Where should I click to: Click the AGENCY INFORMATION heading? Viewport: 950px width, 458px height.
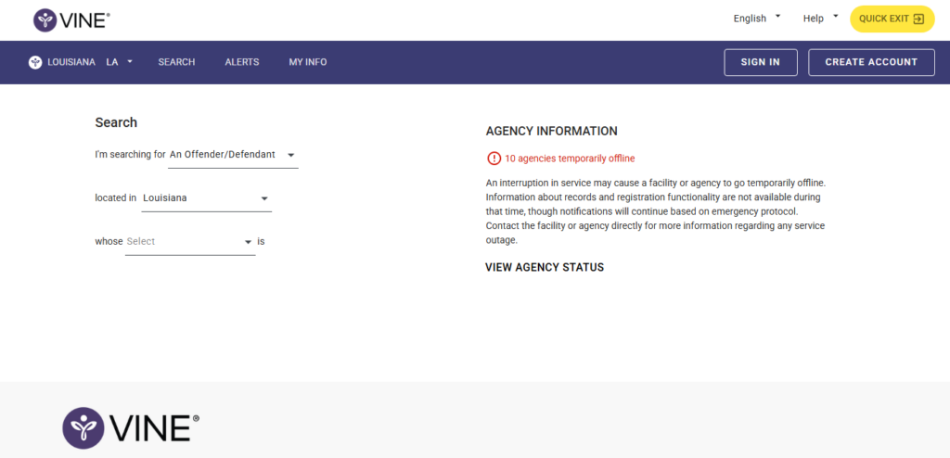pyautogui.click(x=551, y=132)
